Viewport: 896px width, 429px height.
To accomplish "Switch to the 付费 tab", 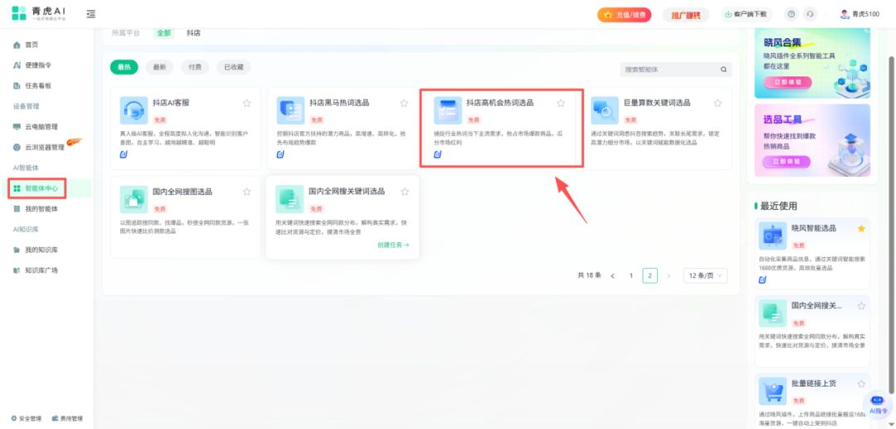I will coord(195,67).
